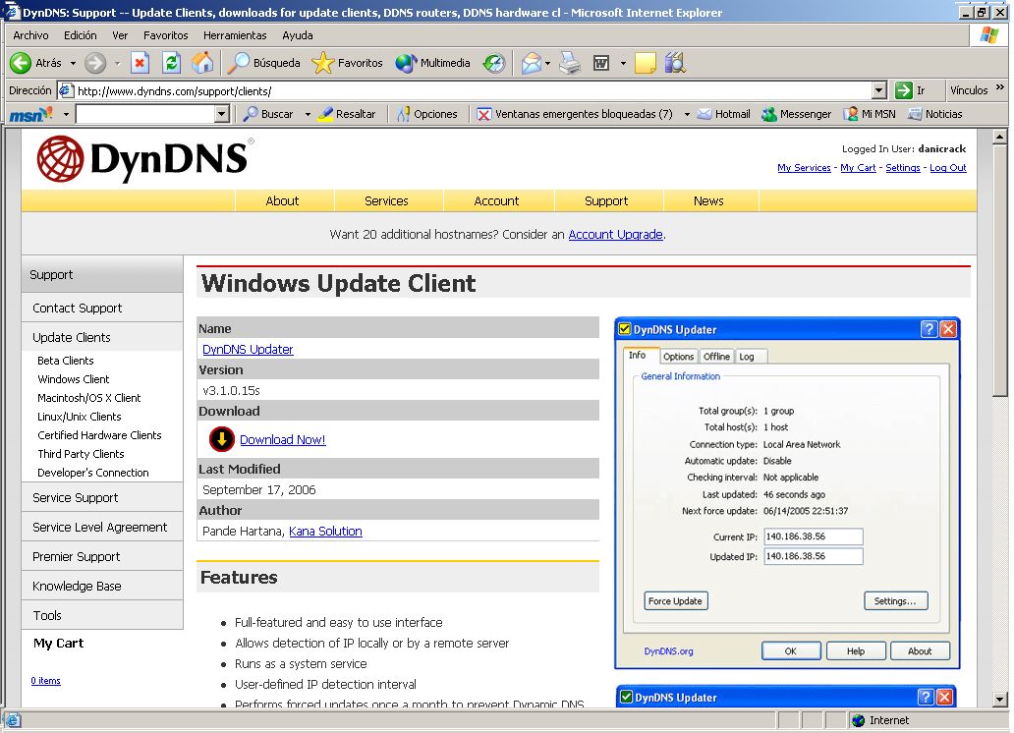The width and height of the screenshot is (1014, 733).
Task: Open the address bar URL dropdown
Action: click(x=878, y=90)
